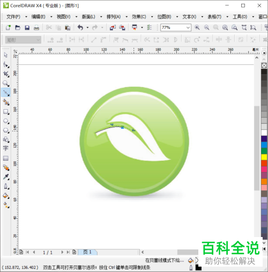
Task: Click the horizontal scrollbar thumb
Action: (x=188, y=252)
